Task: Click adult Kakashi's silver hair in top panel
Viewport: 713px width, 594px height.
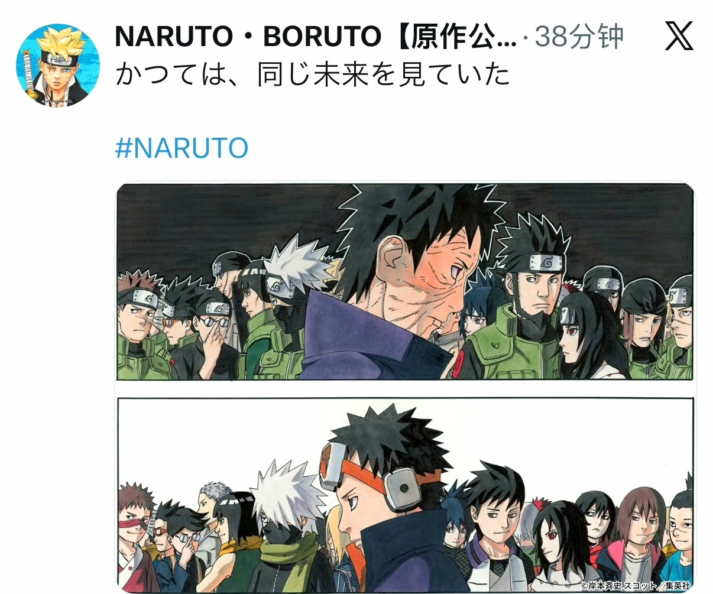Action: coord(296,261)
